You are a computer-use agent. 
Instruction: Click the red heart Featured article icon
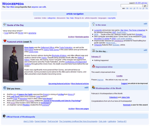(x=5, y=41)
